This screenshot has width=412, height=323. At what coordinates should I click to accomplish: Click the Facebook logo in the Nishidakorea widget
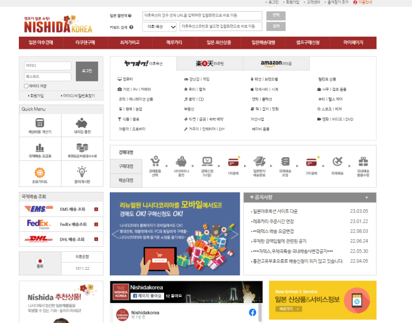pos(252,312)
